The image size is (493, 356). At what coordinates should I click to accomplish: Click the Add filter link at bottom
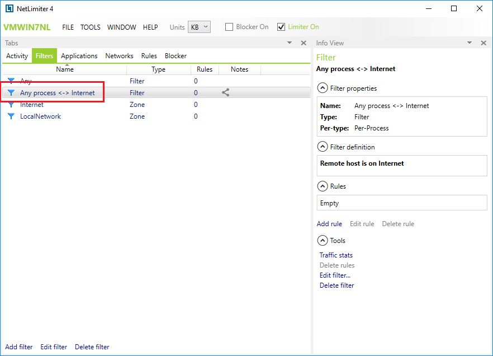click(x=19, y=347)
